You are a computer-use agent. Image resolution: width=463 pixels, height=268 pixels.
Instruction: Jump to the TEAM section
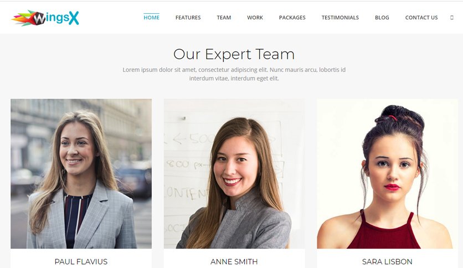[224, 17]
